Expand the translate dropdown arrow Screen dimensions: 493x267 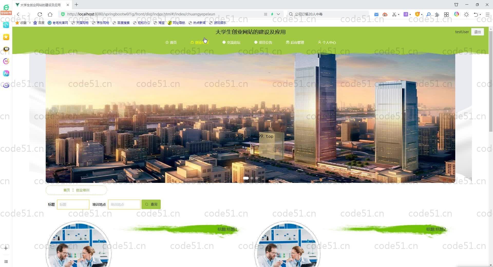click(x=410, y=14)
